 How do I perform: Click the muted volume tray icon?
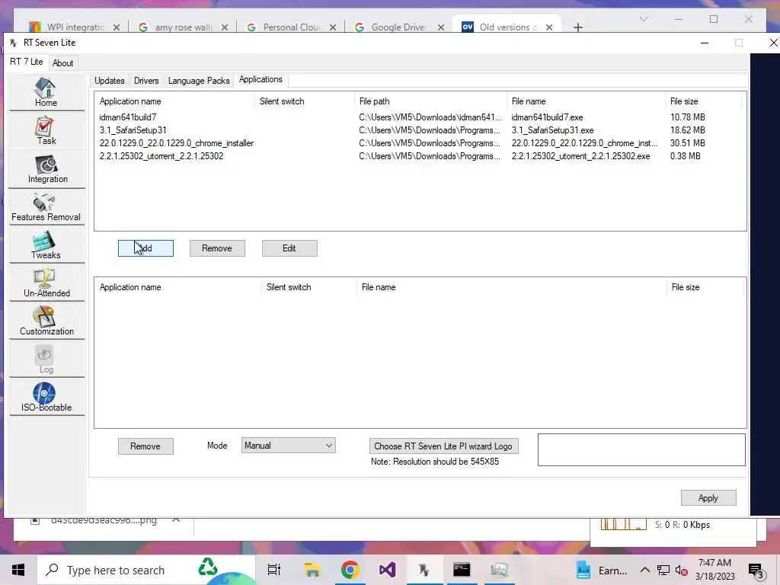tap(682, 570)
